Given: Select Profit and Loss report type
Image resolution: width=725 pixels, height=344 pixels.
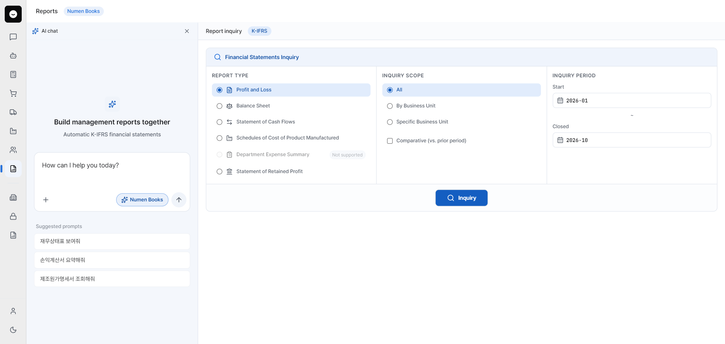Looking at the screenshot, I should 291,90.
